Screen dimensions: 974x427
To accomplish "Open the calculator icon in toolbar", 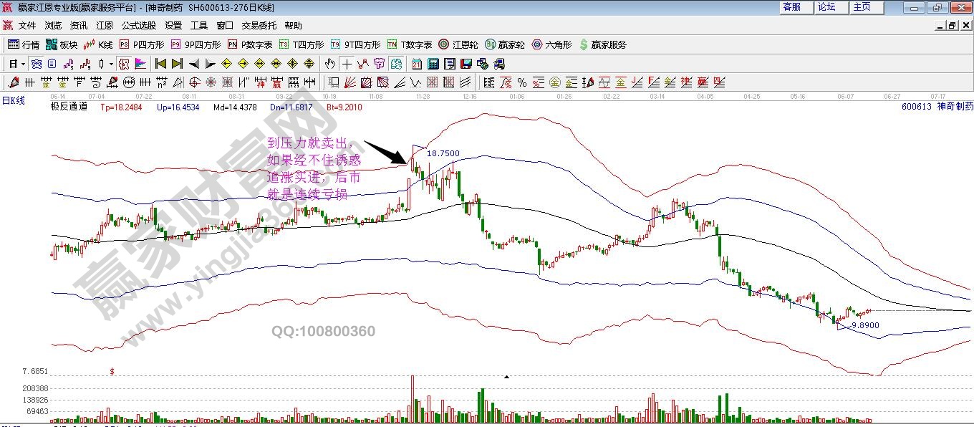I will [433, 64].
